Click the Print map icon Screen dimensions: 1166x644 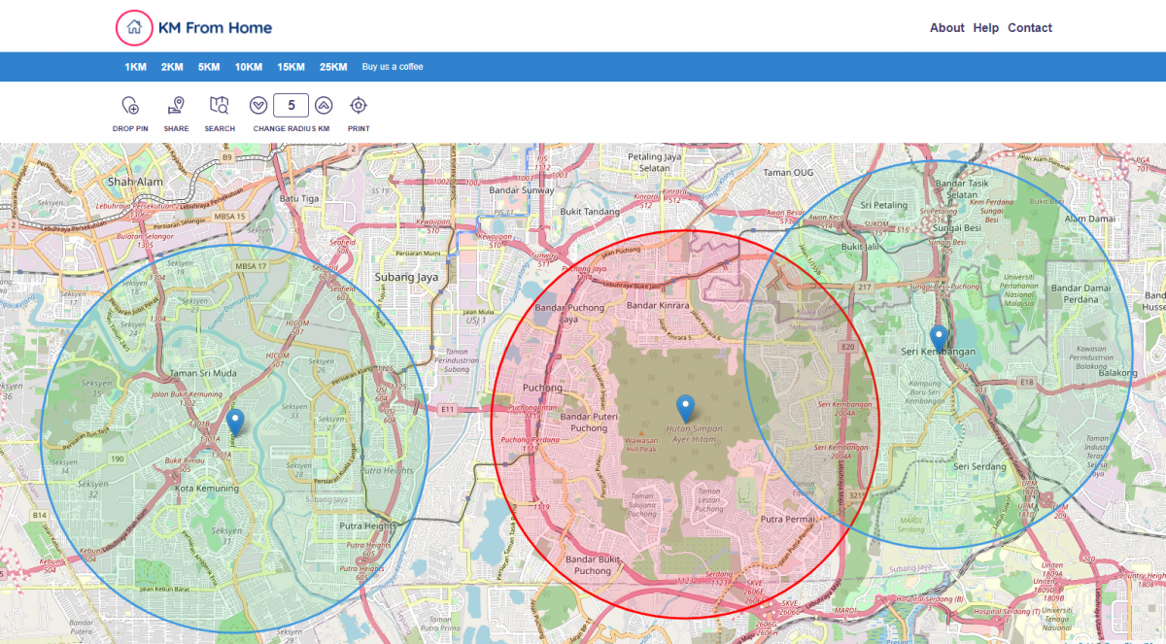(x=359, y=106)
